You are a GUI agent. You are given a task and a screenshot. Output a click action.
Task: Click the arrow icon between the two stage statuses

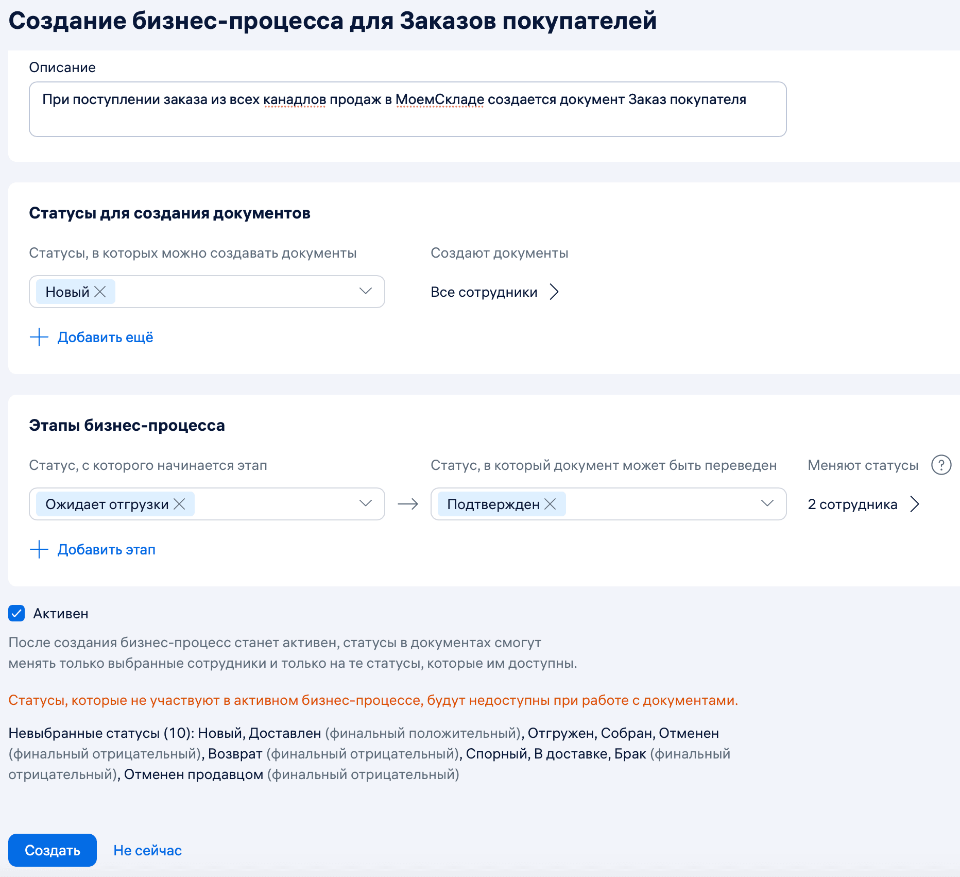point(408,504)
